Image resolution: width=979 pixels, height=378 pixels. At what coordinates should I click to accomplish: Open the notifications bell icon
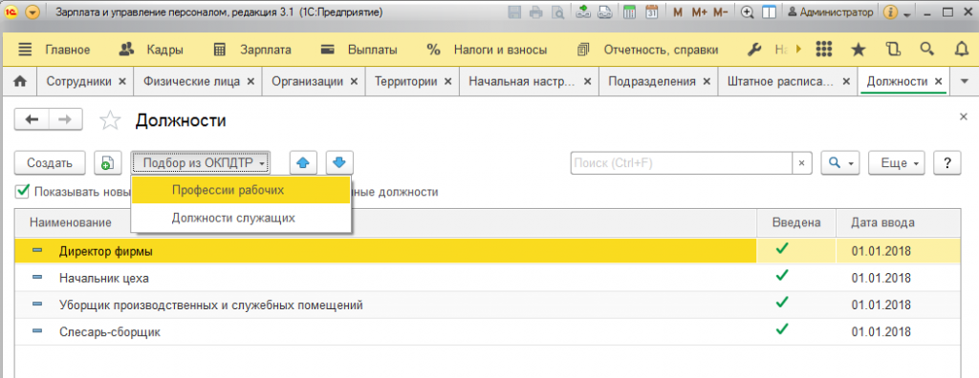coord(962,50)
